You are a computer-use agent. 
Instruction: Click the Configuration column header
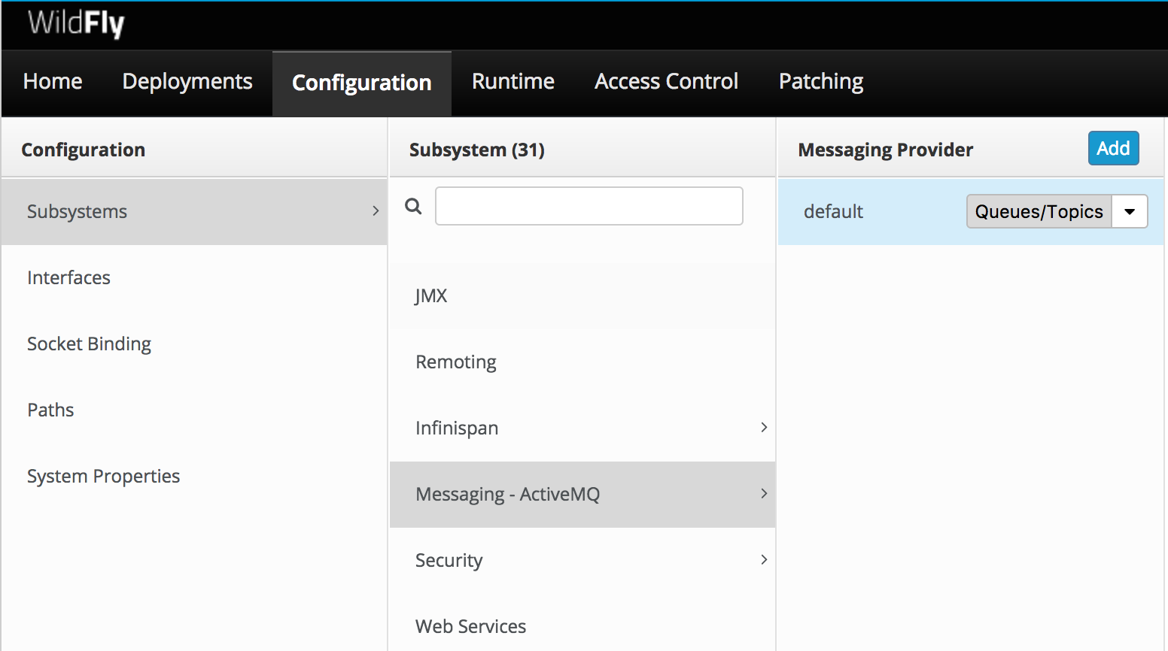click(84, 150)
